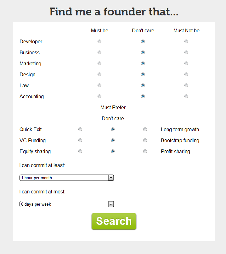Prefer VC Funding option
The image size is (226, 254).
[x=80, y=140]
